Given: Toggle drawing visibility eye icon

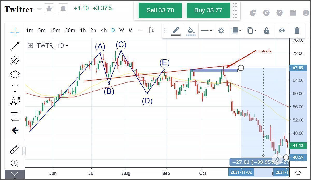Looking at the screenshot, I should [x=282, y=31].
